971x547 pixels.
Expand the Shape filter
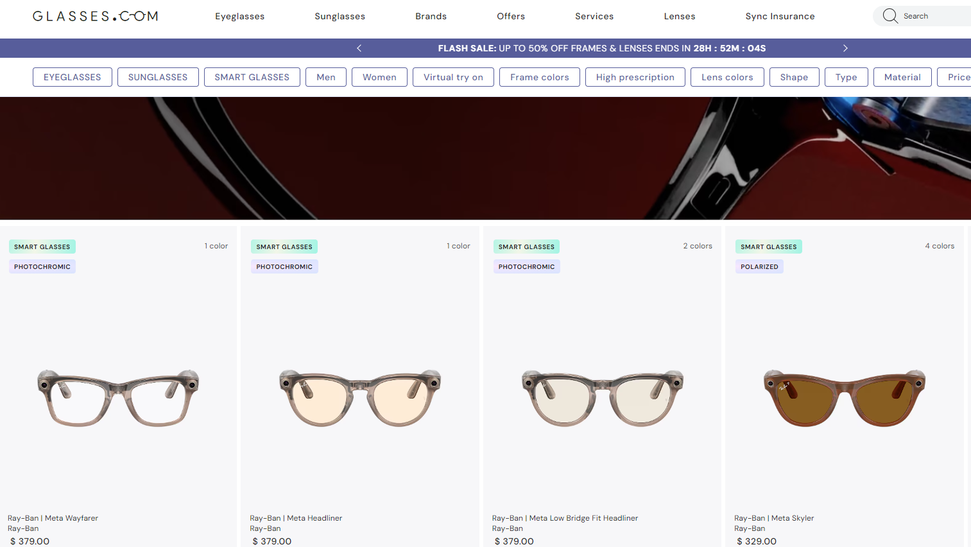click(794, 77)
